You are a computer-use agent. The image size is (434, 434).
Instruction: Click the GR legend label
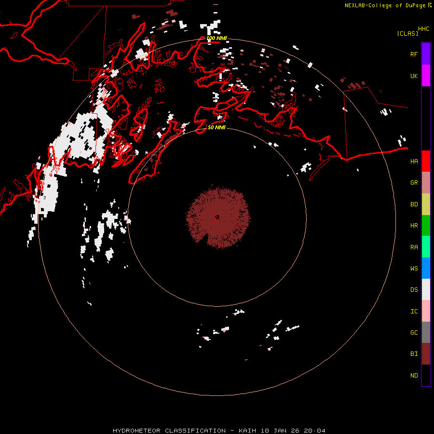click(414, 183)
